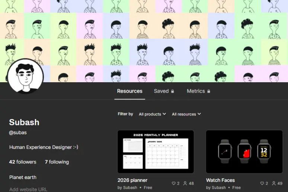Expand the All resources filter
Viewport: 288px width, 192px height.
coord(186,114)
